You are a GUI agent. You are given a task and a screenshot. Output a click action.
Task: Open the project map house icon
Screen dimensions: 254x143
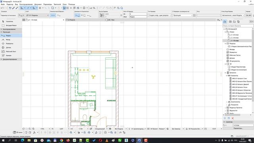[225, 21]
